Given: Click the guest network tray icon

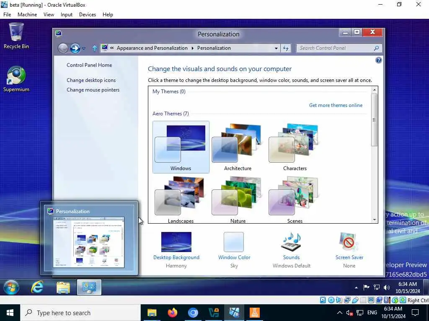Looking at the screenshot, I should [x=377, y=287].
